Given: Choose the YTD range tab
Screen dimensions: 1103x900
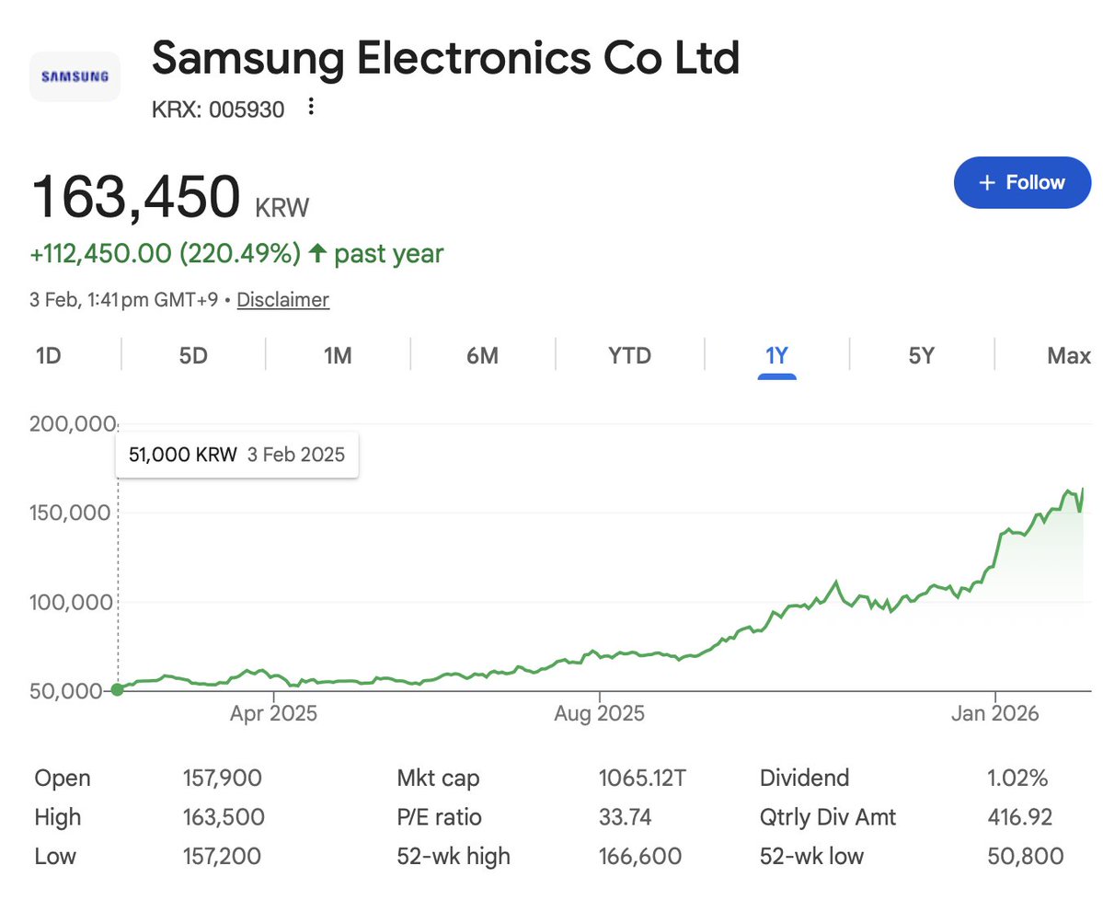Looking at the screenshot, I should point(629,355).
